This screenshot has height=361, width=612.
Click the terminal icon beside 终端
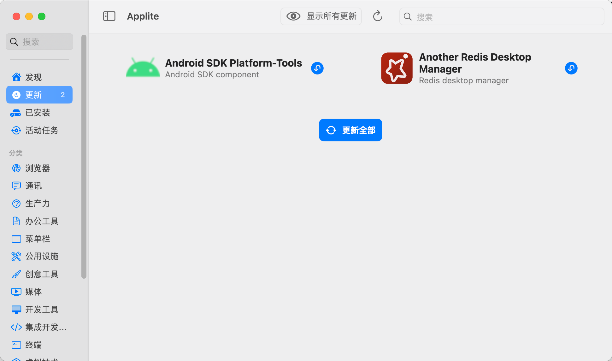point(16,345)
